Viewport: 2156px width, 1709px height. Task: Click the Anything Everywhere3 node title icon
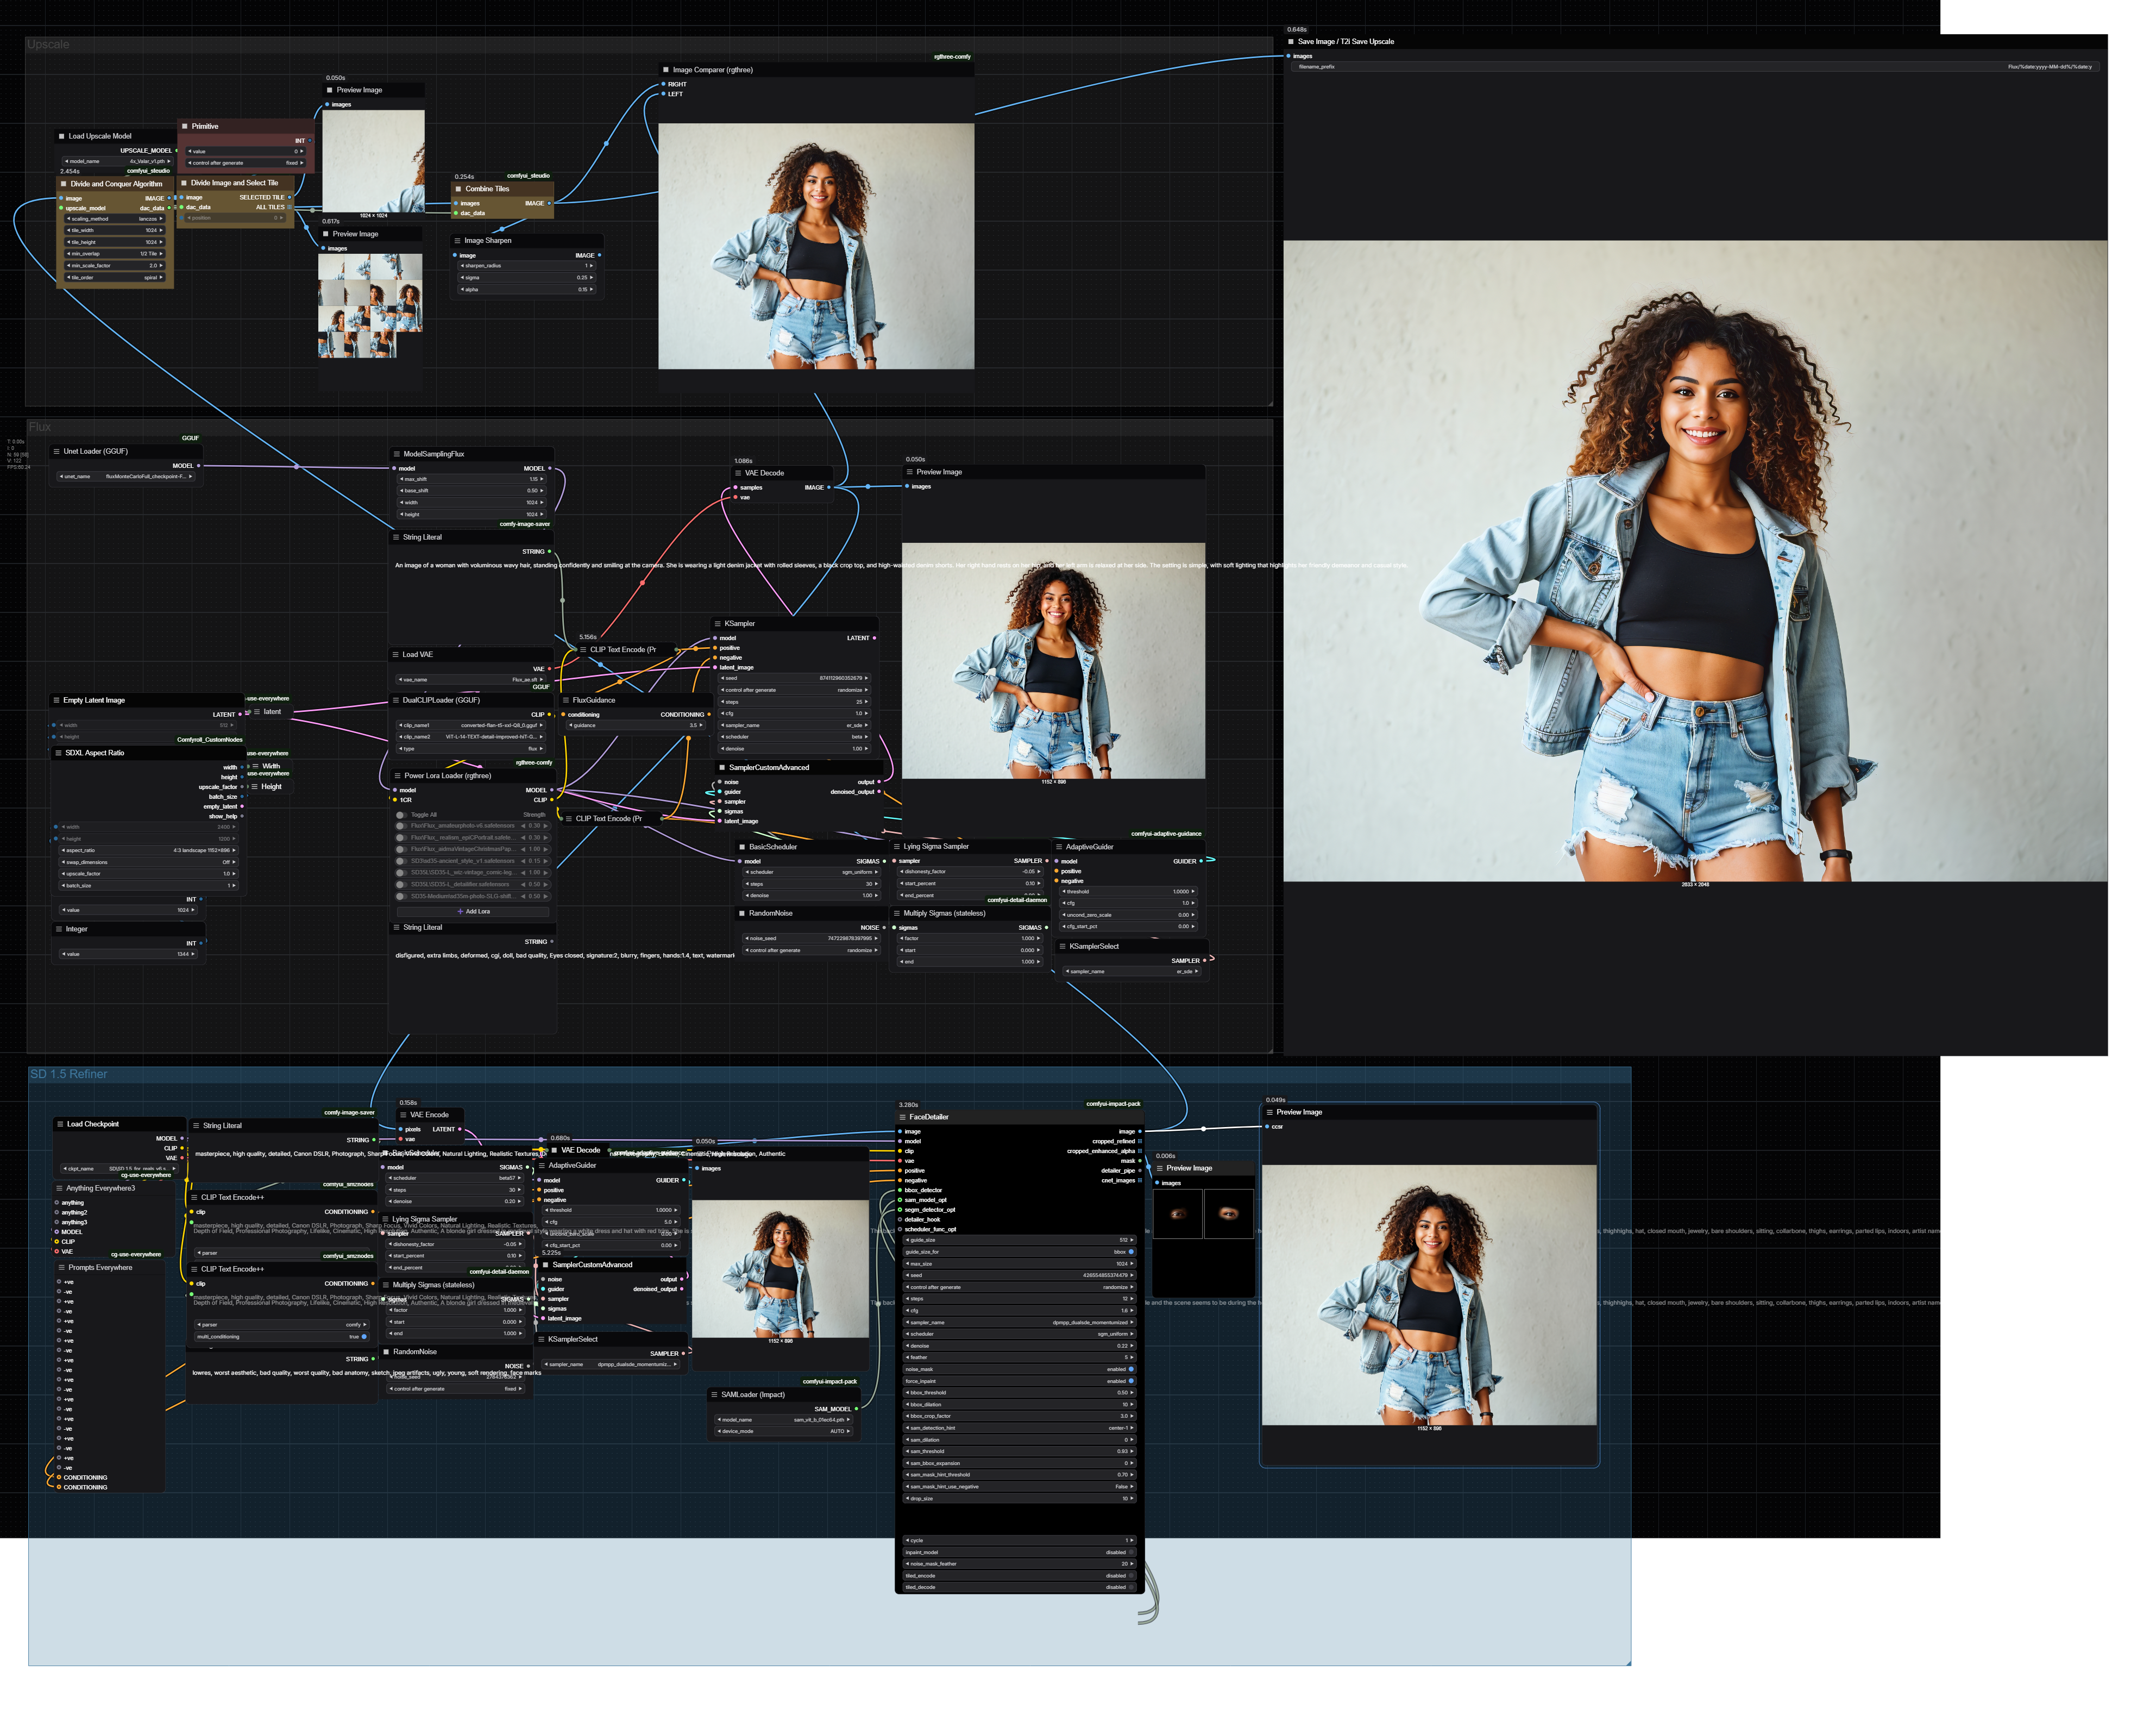pyautogui.click(x=59, y=1189)
